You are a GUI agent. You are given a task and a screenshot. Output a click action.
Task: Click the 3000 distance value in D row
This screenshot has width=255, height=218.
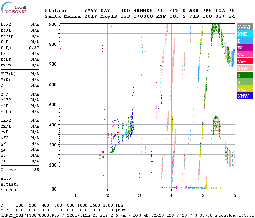[108, 206]
